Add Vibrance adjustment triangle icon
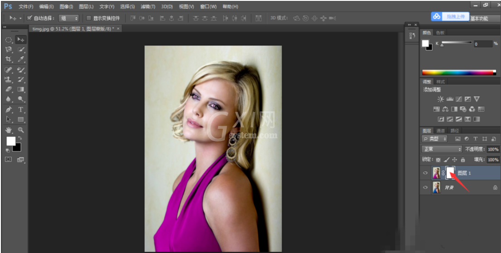Screen dimensions: 501x253 point(477,99)
